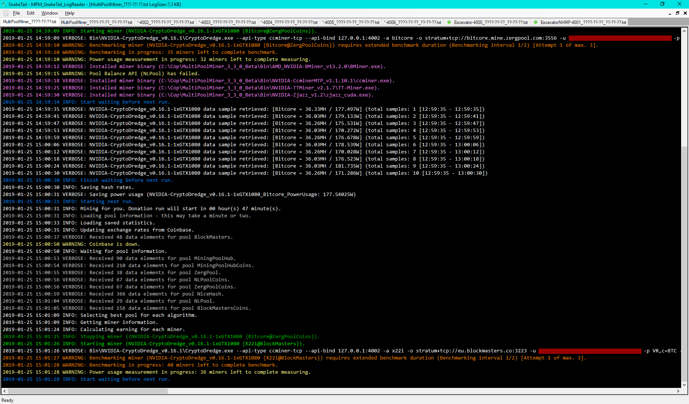The height and width of the screenshot is (404, 689).
Task: Select the *-4002 log file tab
Action: (x=166, y=22)
